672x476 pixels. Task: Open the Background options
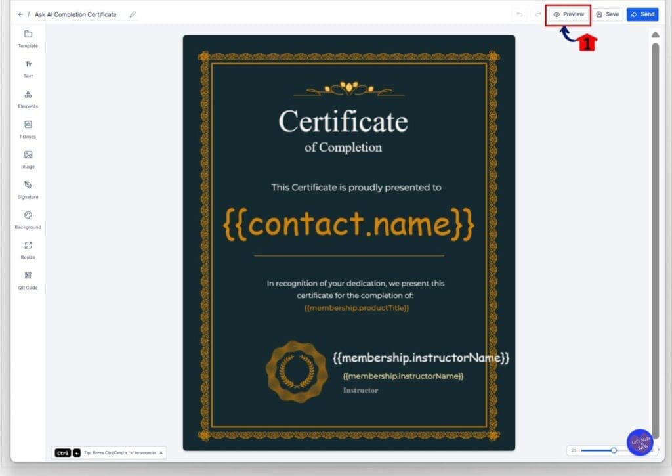(x=28, y=220)
